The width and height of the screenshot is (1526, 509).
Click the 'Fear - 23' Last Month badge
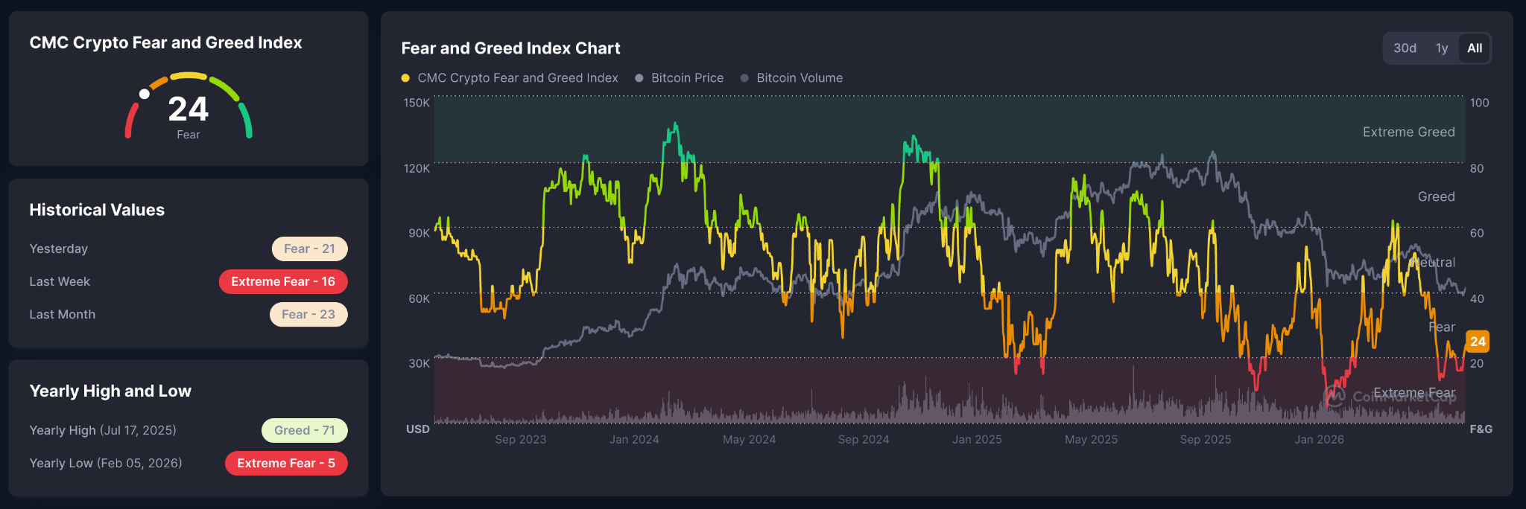pos(308,314)
